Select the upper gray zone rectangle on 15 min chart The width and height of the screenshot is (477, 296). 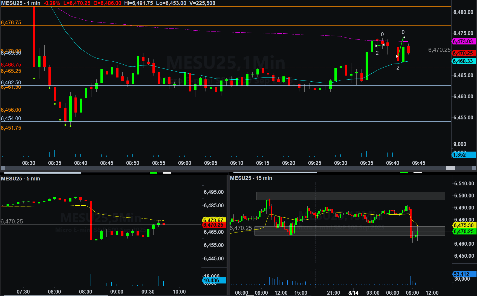(x=350, y=196)
